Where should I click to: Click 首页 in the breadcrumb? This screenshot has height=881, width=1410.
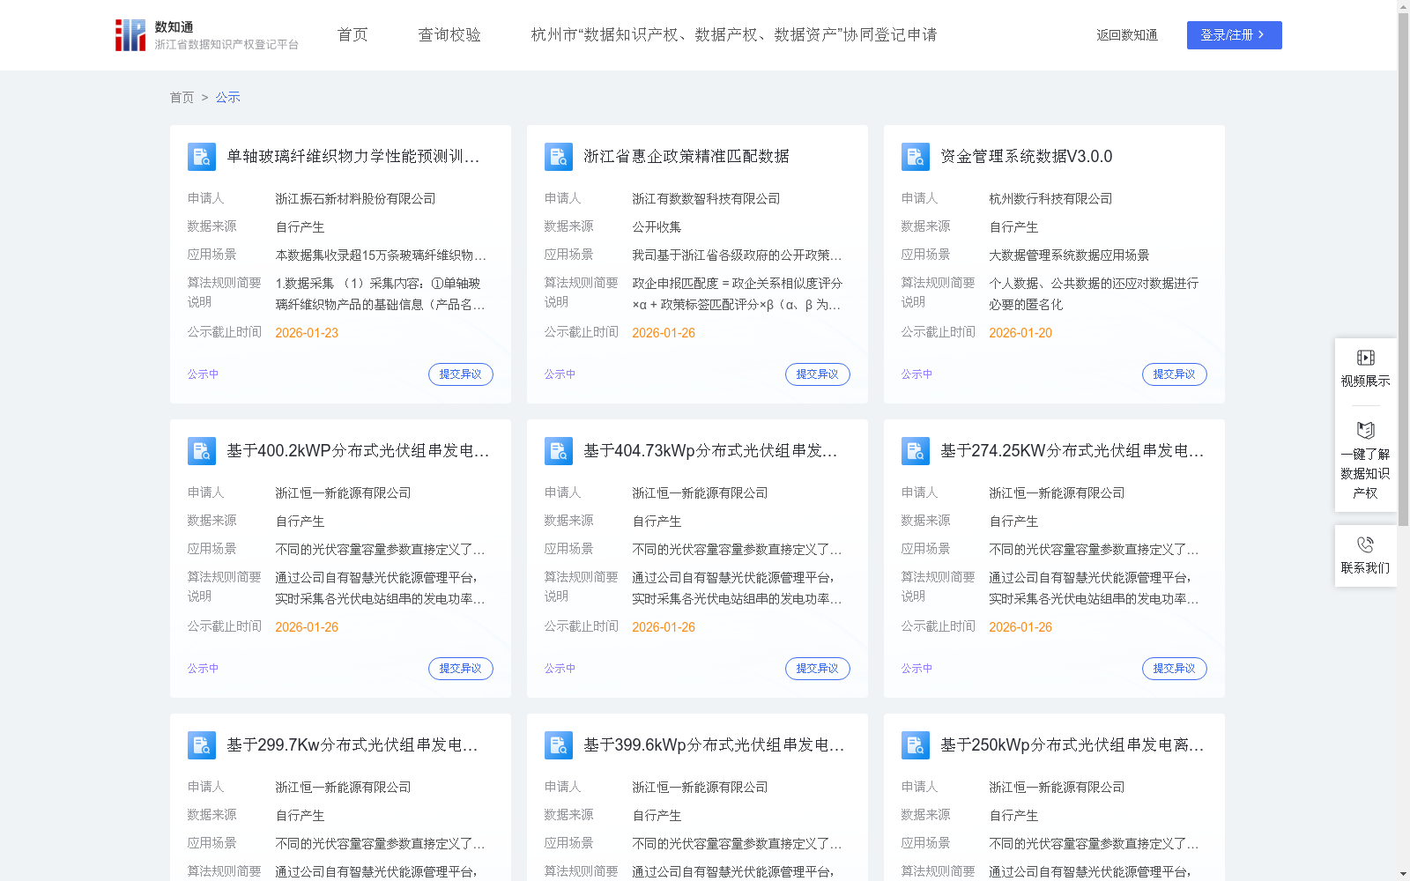[x=182, y=98]
